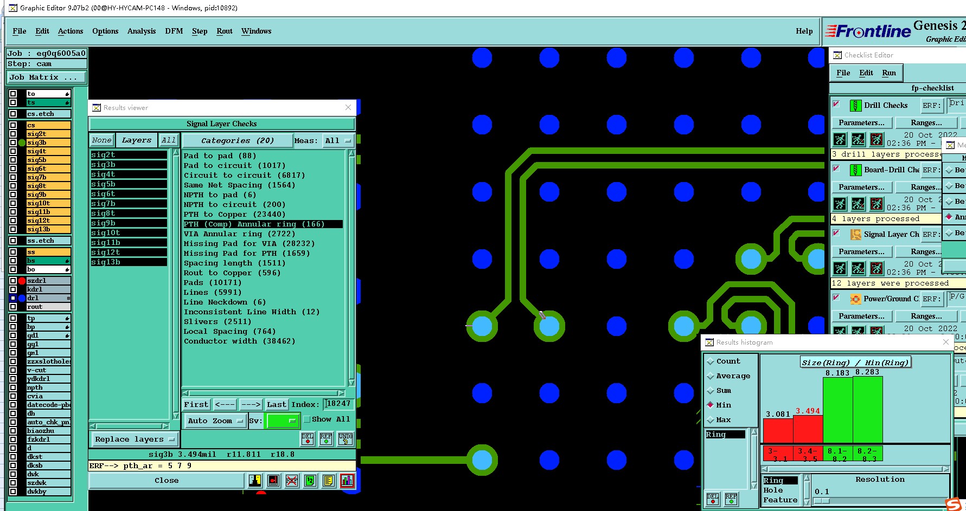Click second runner icon under Signal Layer Checks

point(858,268)
